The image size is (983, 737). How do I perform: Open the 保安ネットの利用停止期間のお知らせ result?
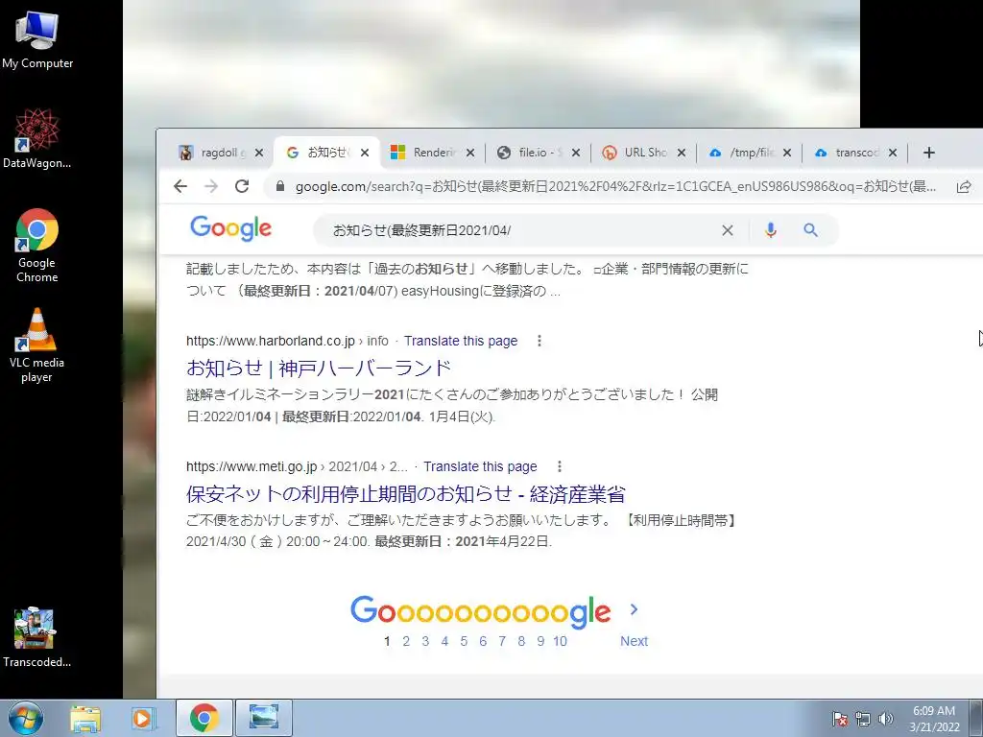pos(406,494)
